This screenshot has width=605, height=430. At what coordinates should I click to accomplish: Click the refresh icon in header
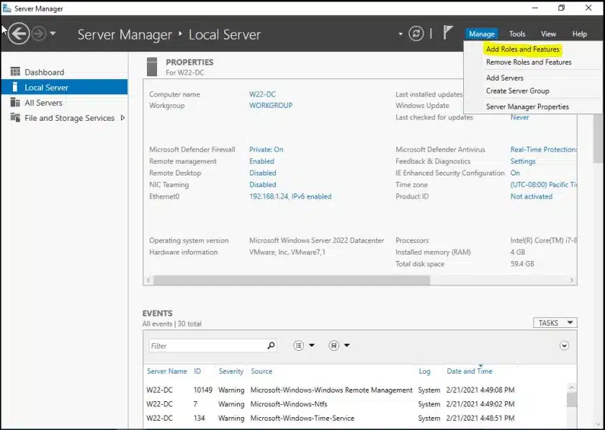coord(416,34)
